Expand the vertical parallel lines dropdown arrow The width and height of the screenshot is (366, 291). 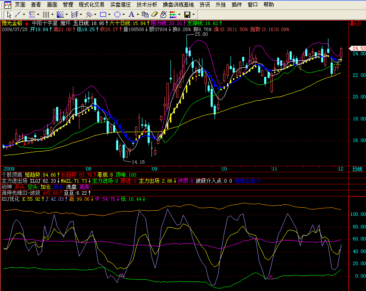coord(52,15)
